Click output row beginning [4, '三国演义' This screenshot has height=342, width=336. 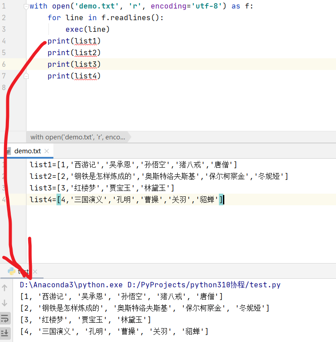point(114,332)
